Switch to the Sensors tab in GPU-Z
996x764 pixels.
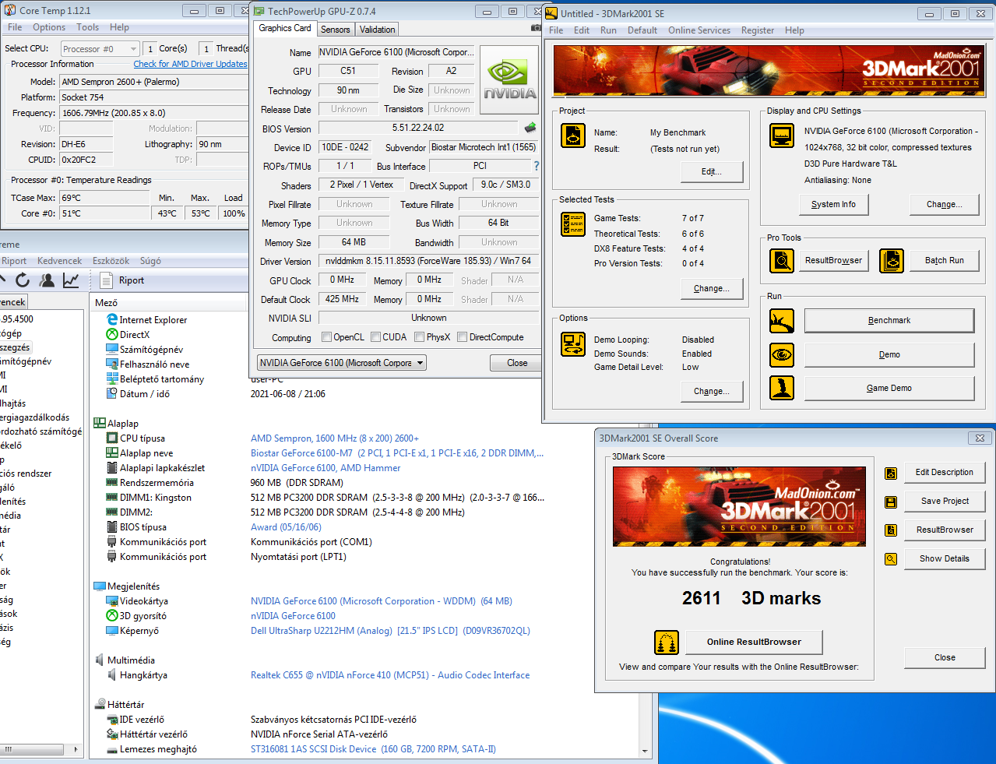[335, 30]
